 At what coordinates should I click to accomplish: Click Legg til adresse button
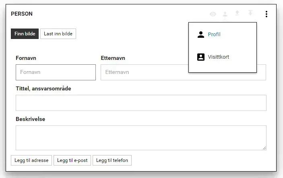coord(31,160)
